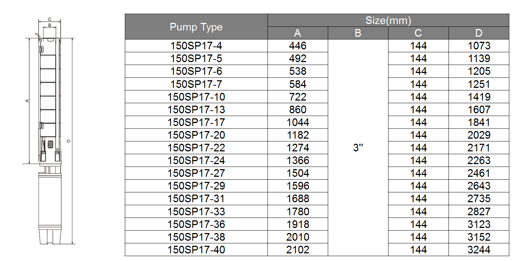This screenshot has height=261, width=531.
Task: Select the A value 446
Action: pos(297,46)
